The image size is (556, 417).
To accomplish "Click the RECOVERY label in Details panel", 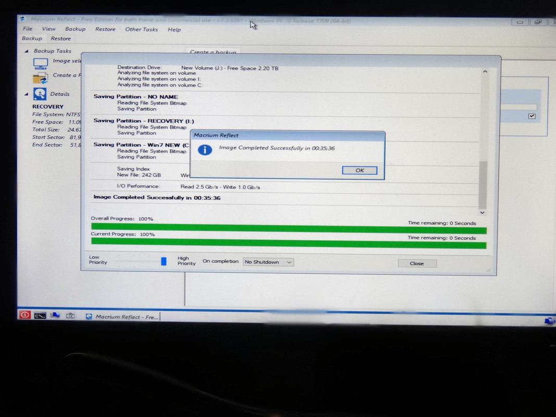I will [48, 107].
